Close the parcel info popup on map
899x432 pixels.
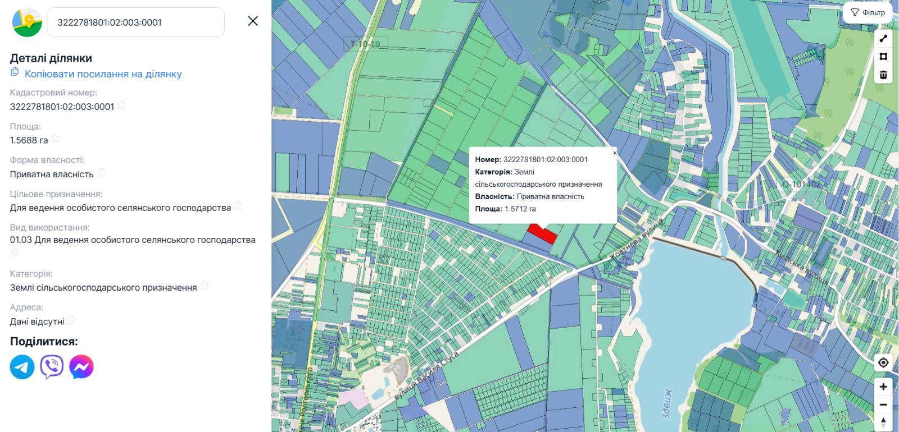point(614,153)
